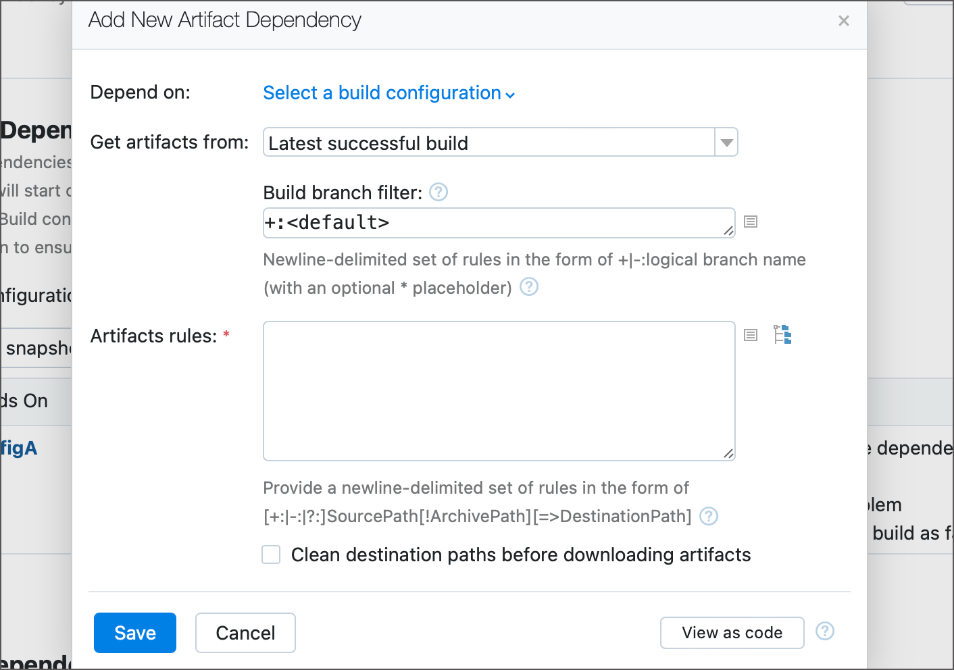This screenshot has width=954, height=670.
Task: Open help icon next to View as code
Action: click(x=824, y=632)
